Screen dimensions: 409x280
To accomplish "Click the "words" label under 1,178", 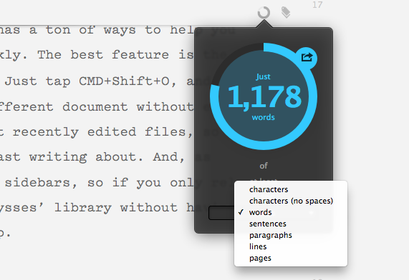I will 263,117.
